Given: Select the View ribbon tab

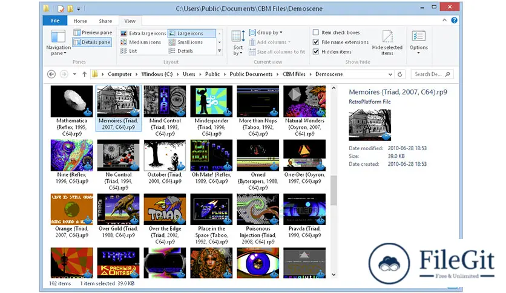Looking at the screenshot, I should pyautogui.click(x=130, y=21).
